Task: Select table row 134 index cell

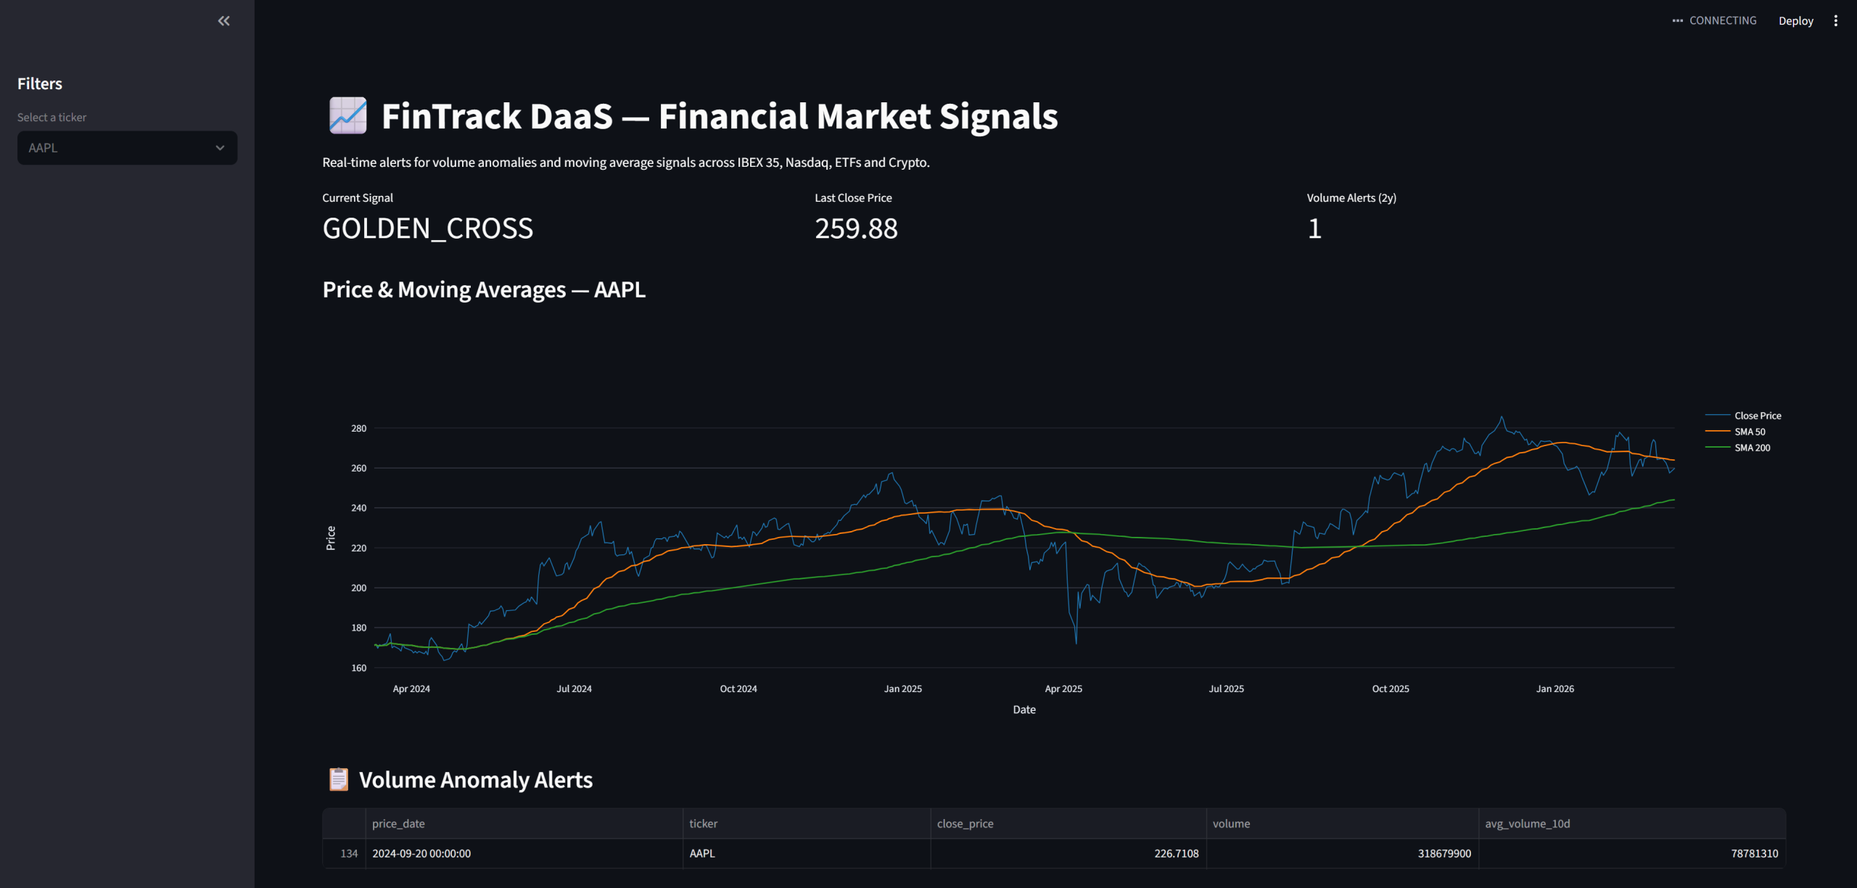Action: [348, 853]
